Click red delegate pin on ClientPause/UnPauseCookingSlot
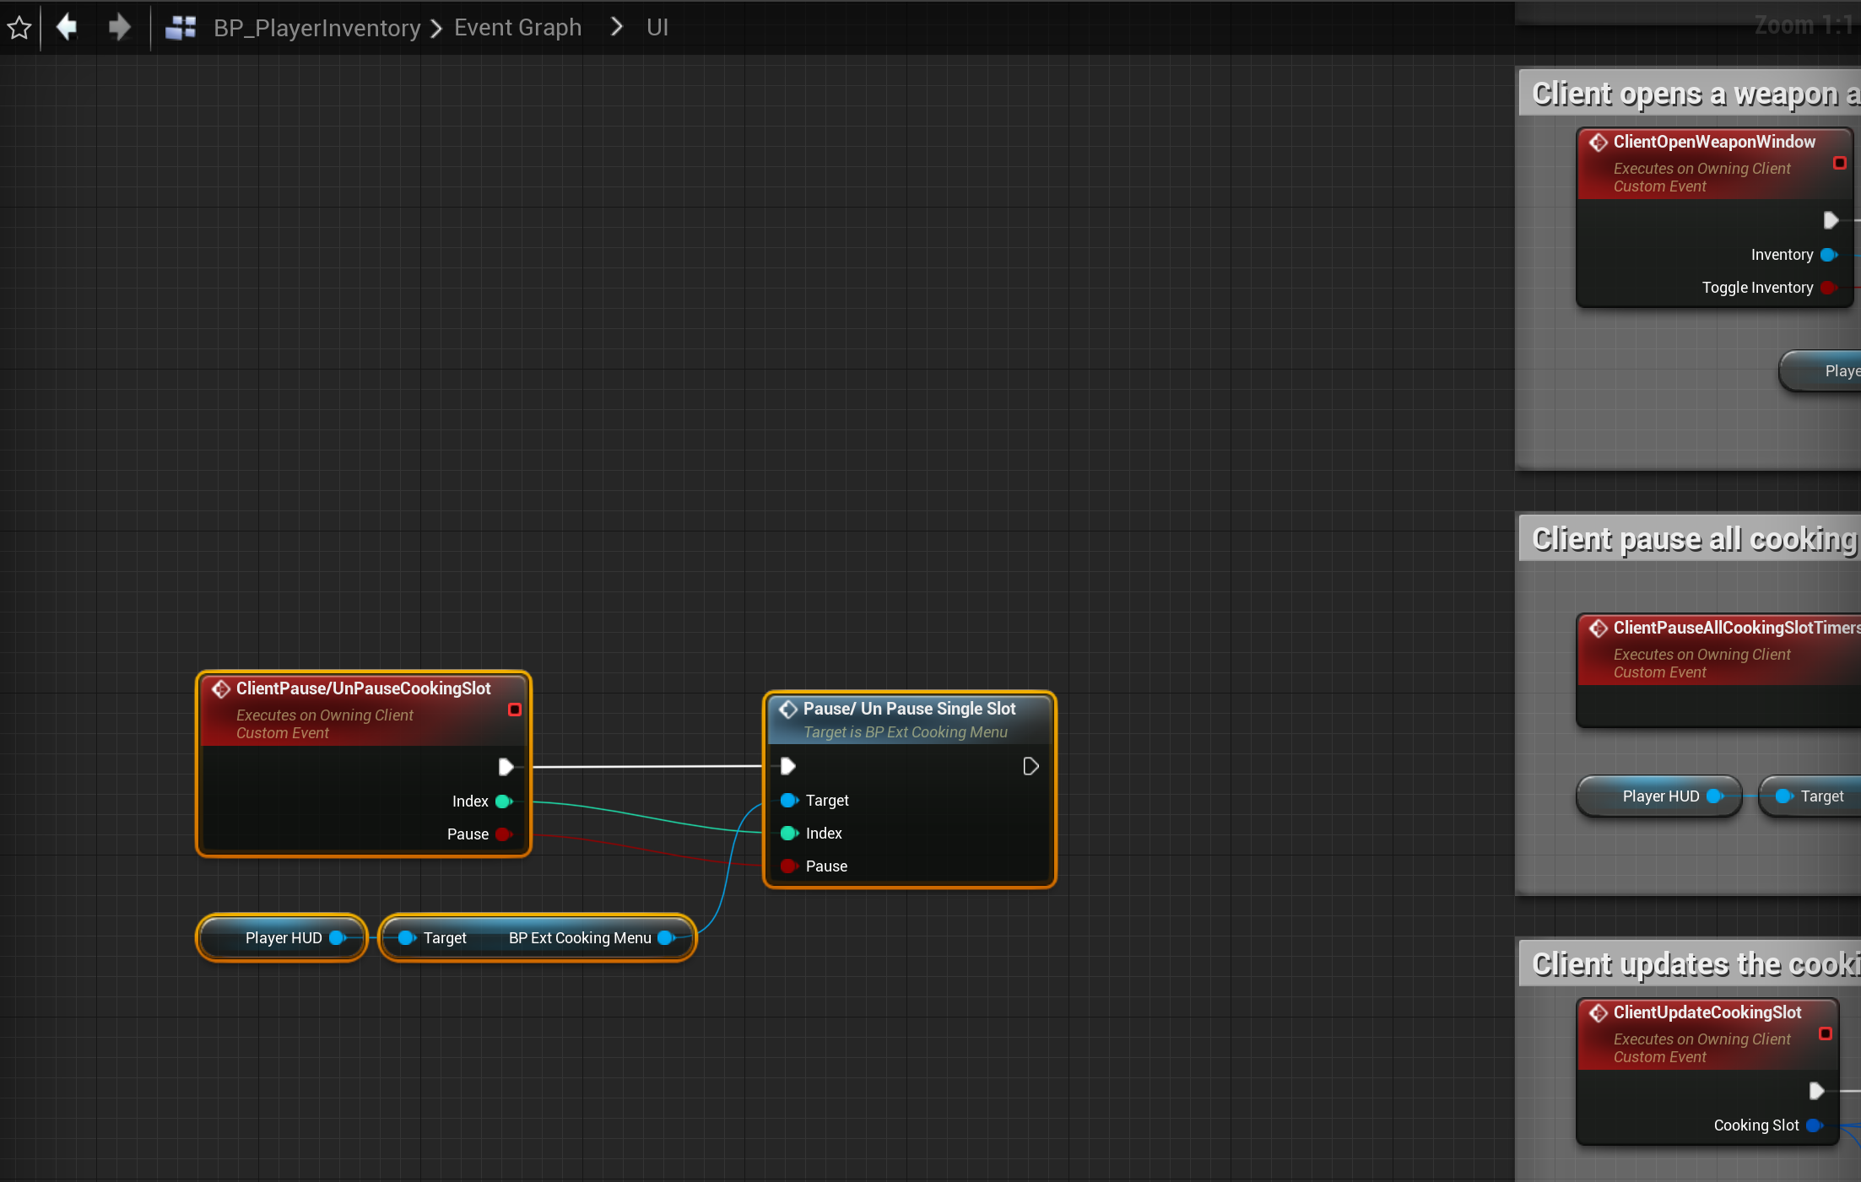Viewport: 1861px width, 1182px height. click(514, 710)
